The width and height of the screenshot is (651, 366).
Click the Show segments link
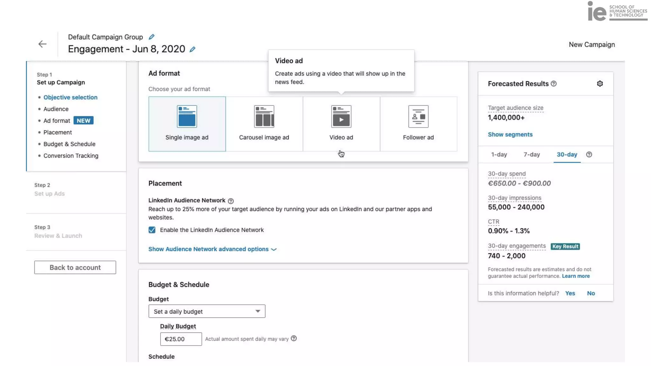pyautogui.click(x=510, y=134)
